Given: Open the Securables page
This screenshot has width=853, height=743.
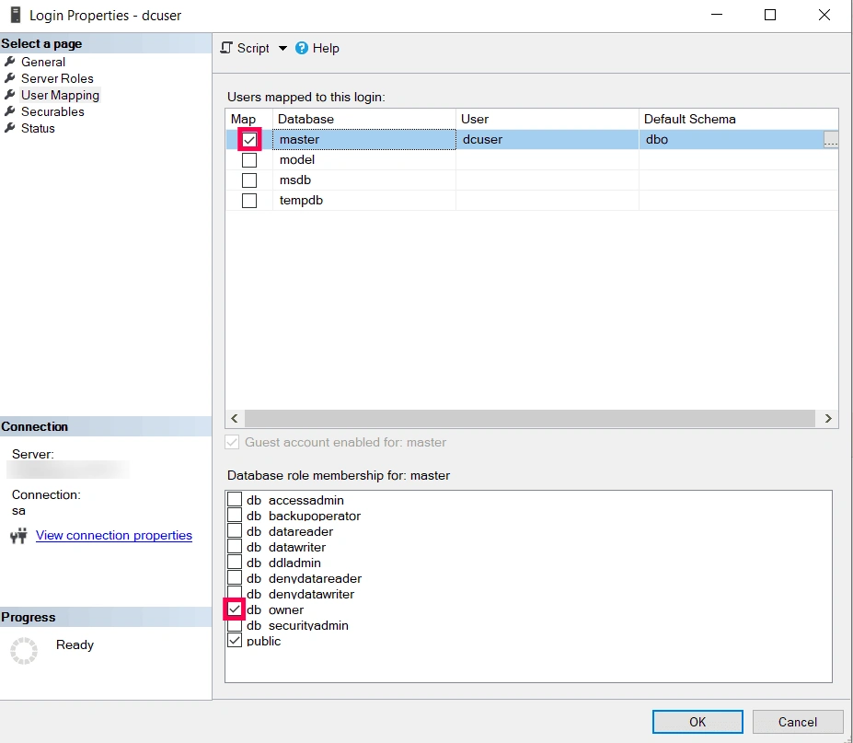Looking at the screenshot, I should 52,111.
